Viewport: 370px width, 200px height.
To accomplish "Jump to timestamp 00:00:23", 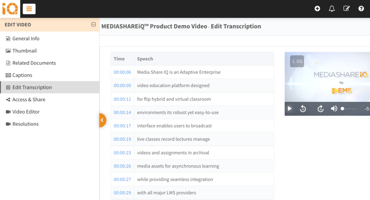I will (122, 153).
